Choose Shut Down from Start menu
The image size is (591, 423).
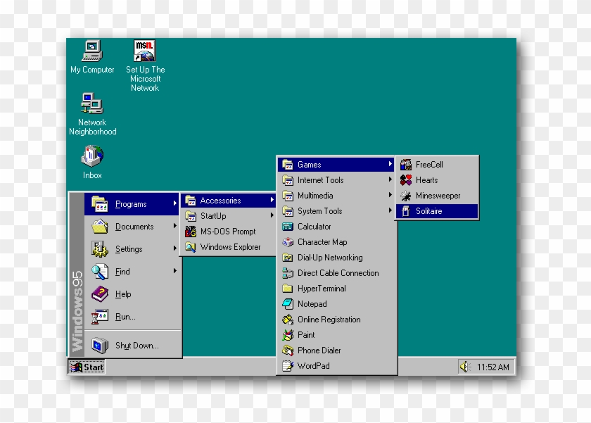[x=130, y=345]
